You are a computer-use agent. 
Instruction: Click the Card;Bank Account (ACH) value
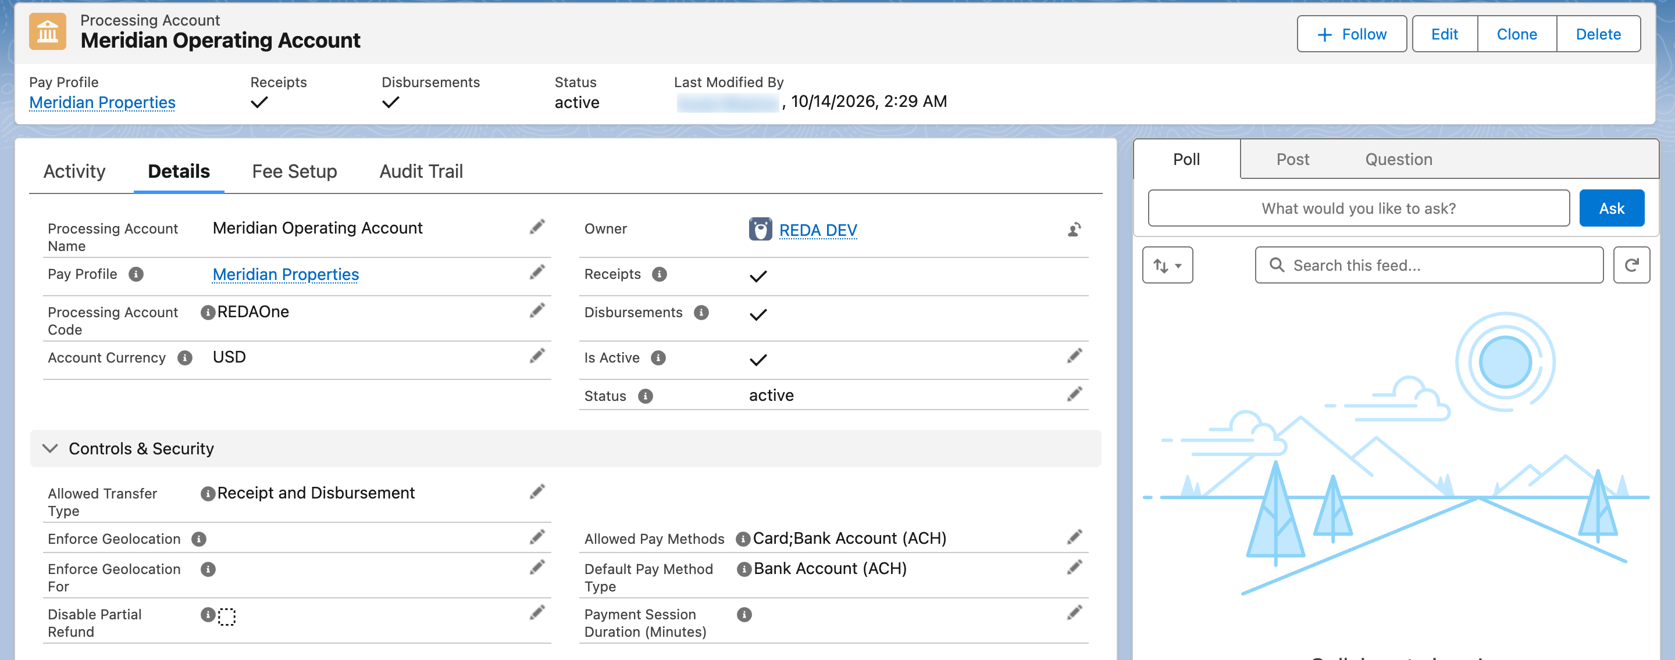tap(849, 538)
